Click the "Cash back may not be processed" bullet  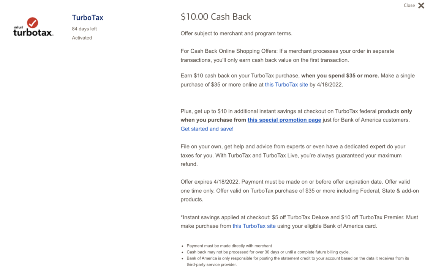pos(268,252)
